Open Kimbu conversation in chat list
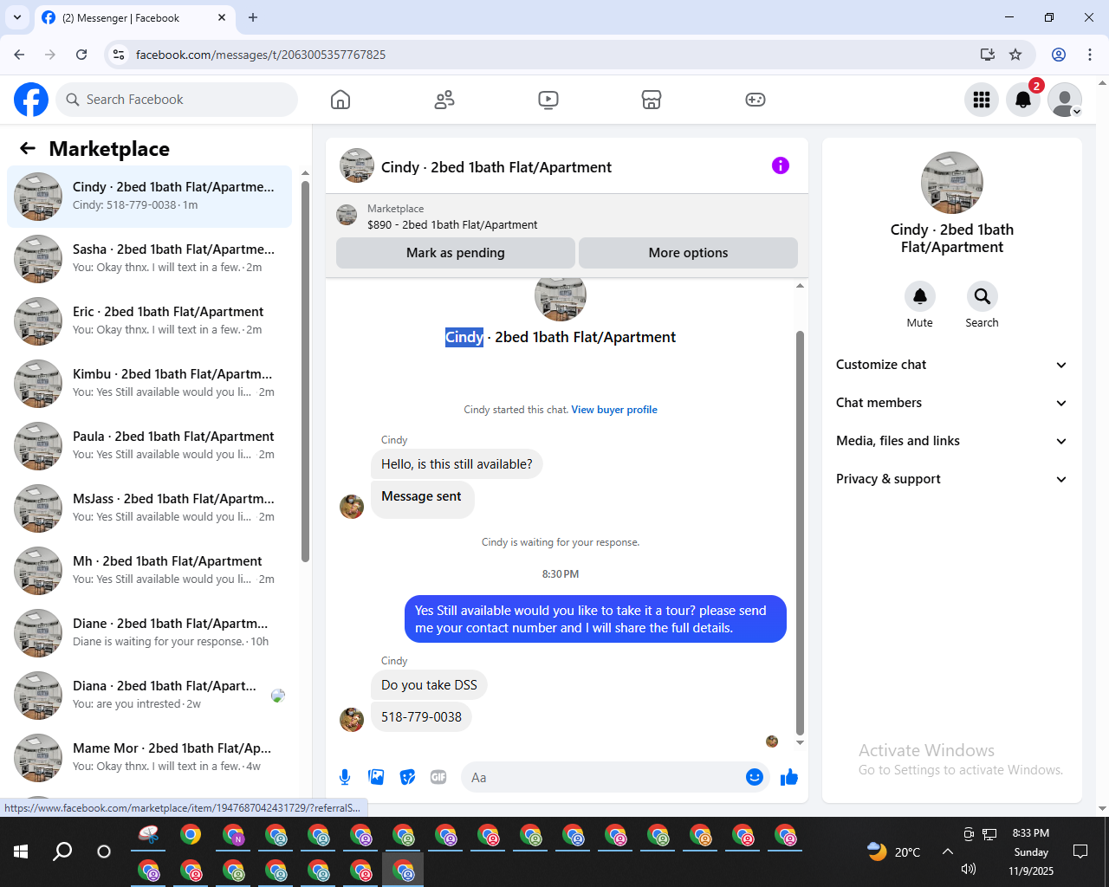Image resolution: width=1109 pixels, height=887 pixels. click(150, 384)
